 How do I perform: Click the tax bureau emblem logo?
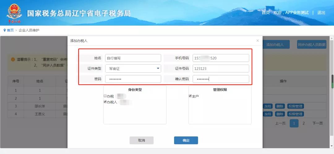click(14, 13)
